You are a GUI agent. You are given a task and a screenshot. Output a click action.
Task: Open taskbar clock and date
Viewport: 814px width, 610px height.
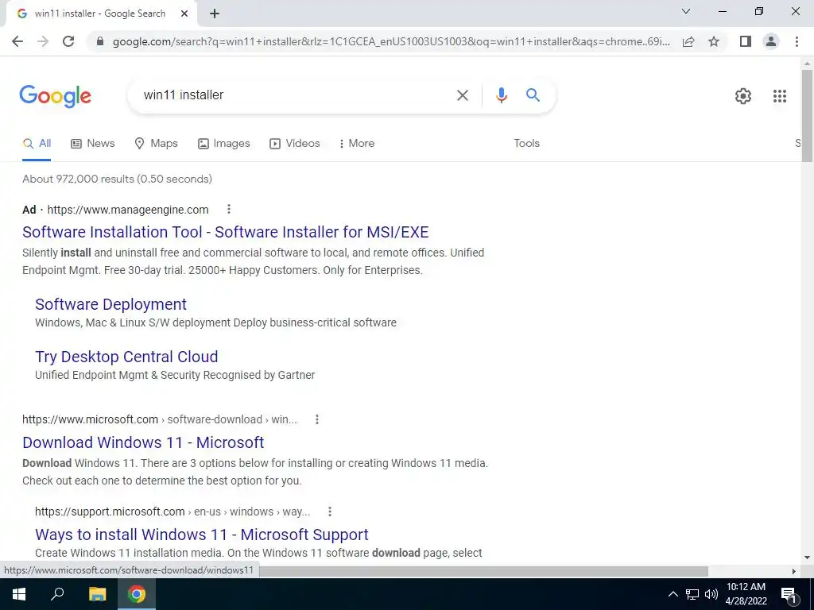[x=746, y=594]
